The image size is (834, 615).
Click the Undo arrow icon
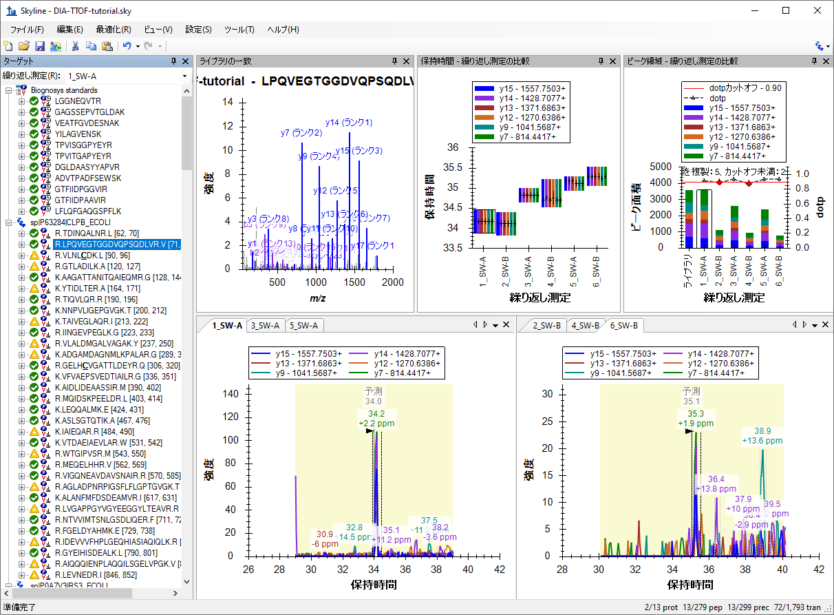pyautogui.click(x=127, y=46)
